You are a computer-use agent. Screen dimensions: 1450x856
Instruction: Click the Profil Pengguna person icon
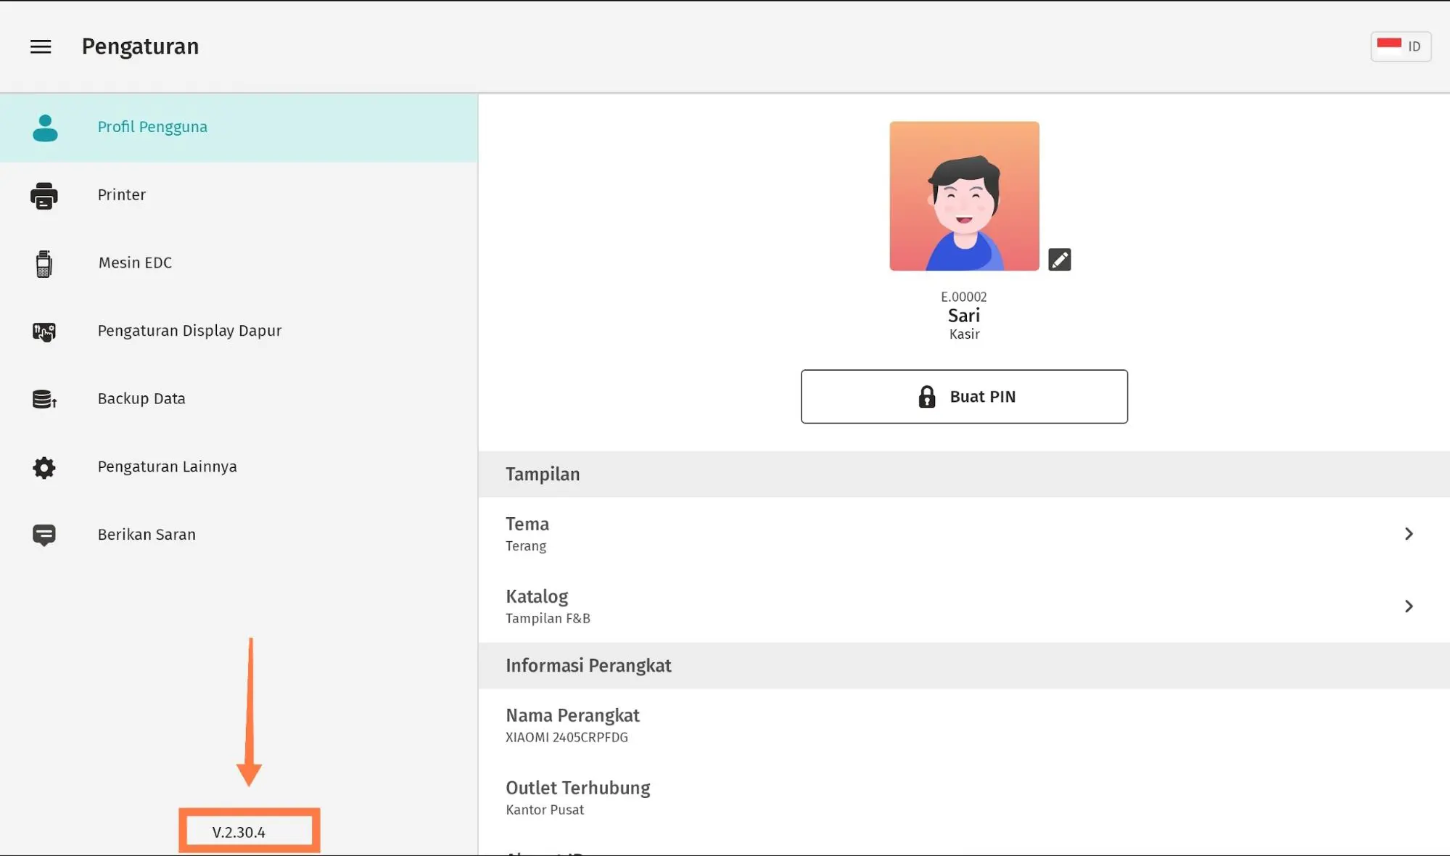click(44, 128)
